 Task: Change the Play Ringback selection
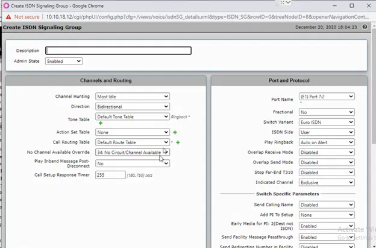pos(326,142)
